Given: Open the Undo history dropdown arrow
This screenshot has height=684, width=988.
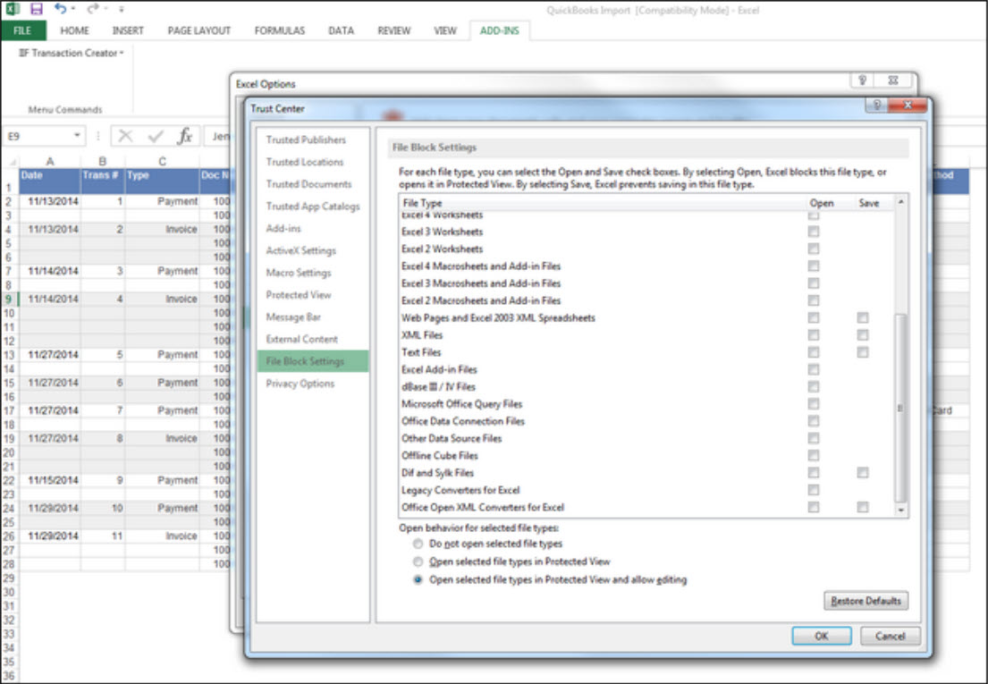Looking at the screenshot, I should [73, 9].
